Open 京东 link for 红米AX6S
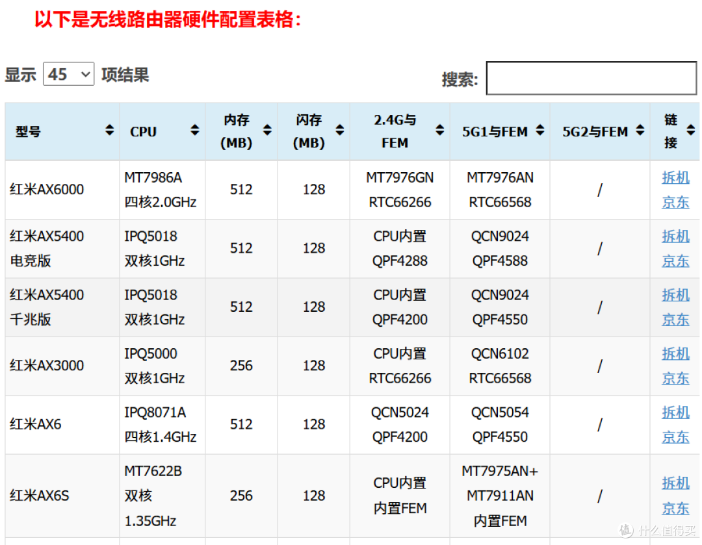 675,509
